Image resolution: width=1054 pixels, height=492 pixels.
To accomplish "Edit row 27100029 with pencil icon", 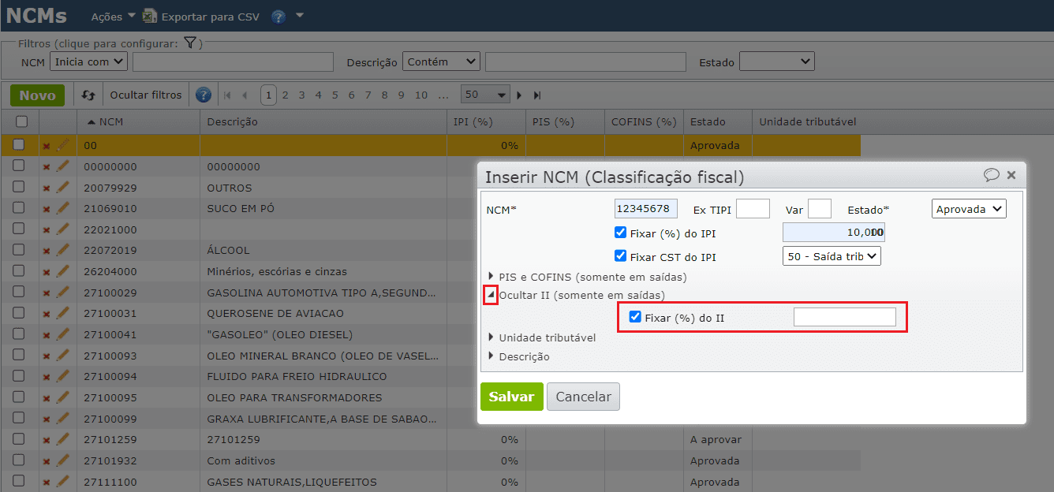I will pos(63,292).
